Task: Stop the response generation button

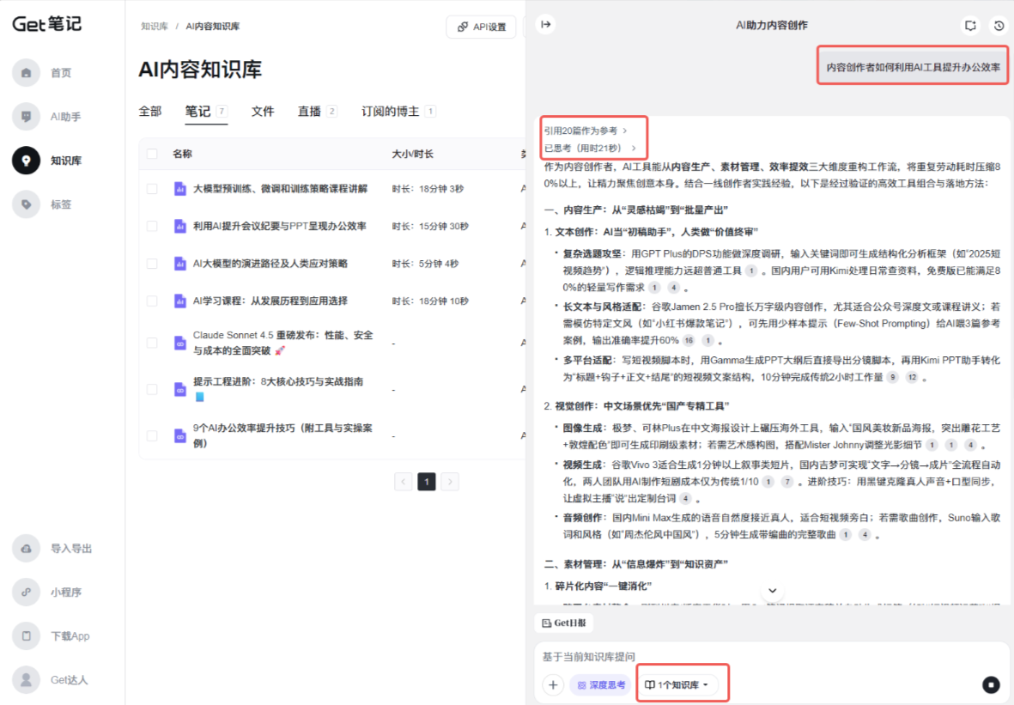Action: tap(991, 684)
